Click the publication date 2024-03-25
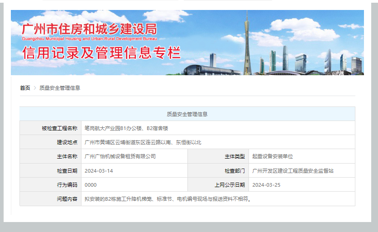 [x=266, y=185]
